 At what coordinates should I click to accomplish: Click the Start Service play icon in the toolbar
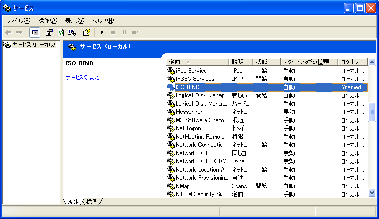[102, 32]
